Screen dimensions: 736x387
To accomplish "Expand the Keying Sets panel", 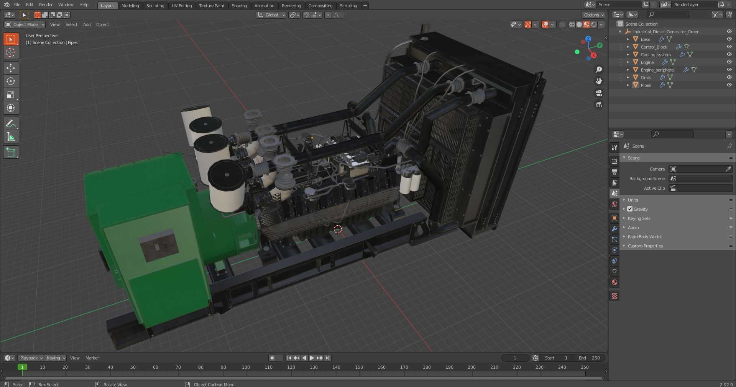I will tap(639, 218).
